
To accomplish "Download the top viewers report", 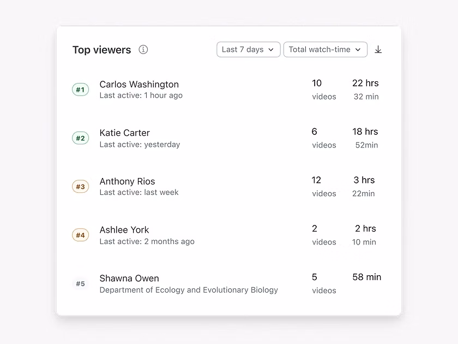I will pos(378,50).
